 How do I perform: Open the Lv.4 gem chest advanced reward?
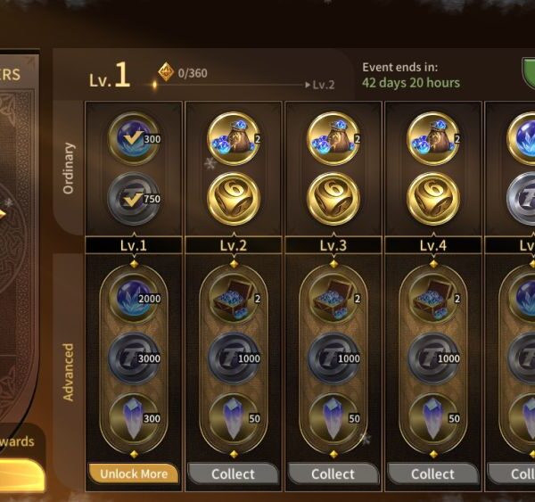click(x=433, y=299)
